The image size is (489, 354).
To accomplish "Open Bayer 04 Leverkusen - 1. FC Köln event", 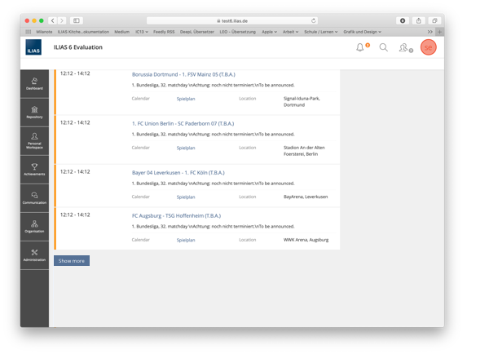I will click(x=178, y=173).
